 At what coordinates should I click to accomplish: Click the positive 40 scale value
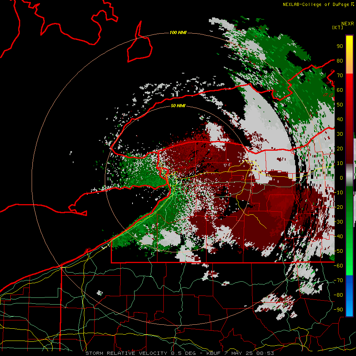(340, 119)
